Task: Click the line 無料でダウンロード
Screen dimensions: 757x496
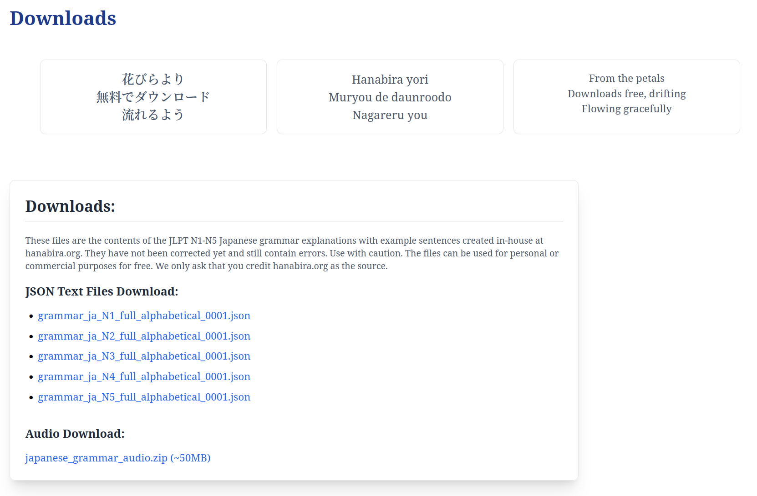Action: [x=153, y=97]
